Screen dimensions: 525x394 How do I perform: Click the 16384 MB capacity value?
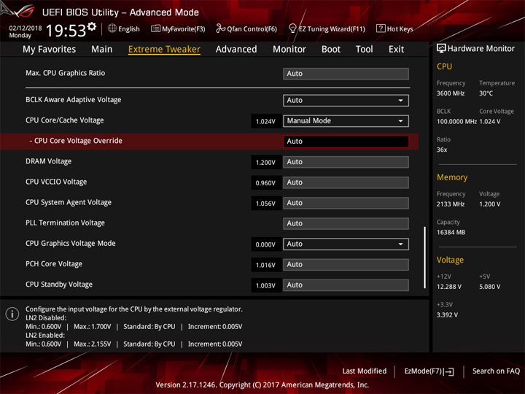(x=451, y=232)
